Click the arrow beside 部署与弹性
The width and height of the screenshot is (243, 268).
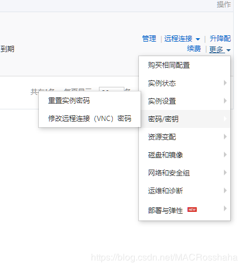(225, 208)
